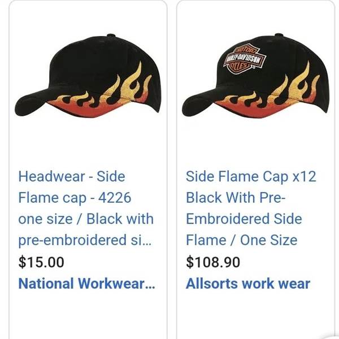Open the Harley-Davidson flame cap image
Viewport: 339px width, 339px height.
pyautogui.click(x=255, y=76)
